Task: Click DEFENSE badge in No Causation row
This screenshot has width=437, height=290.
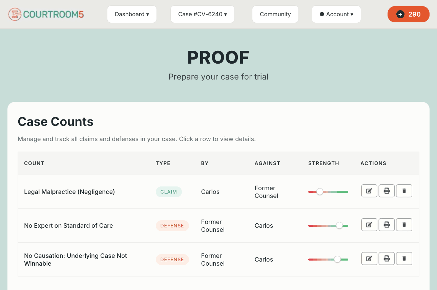Action: pyautogui.click(x=172, y=260)
